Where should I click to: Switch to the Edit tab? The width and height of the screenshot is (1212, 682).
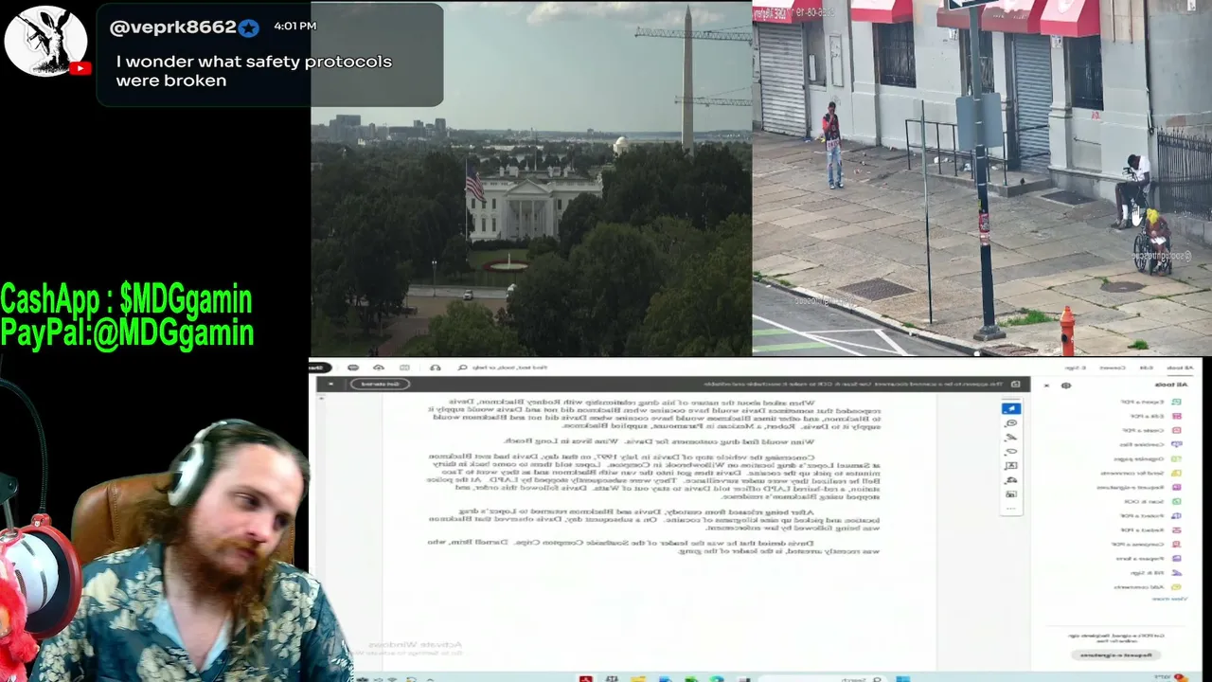[1146, 368]
